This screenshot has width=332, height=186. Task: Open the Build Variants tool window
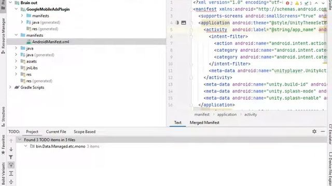3,174
